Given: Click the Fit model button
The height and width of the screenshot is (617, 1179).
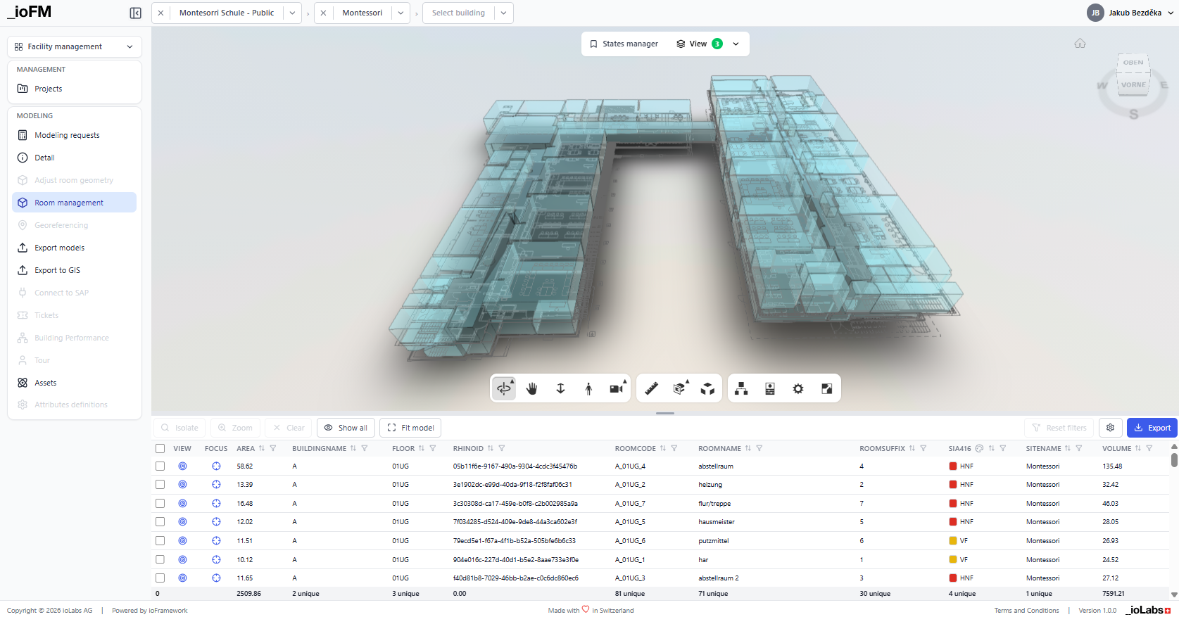Looking at the screenshot, I should [411, 428].
